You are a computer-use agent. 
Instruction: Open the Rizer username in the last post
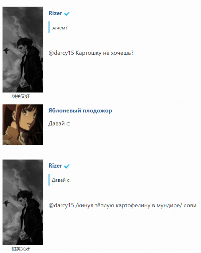tap(55, 166)
